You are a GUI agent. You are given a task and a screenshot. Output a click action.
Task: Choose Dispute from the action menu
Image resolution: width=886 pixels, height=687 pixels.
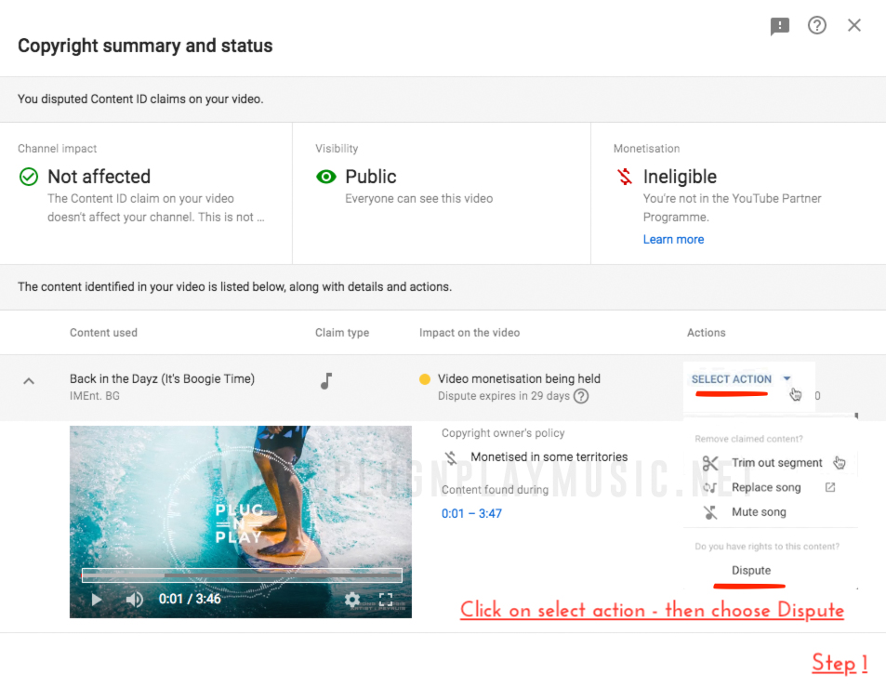coord(751,571)
